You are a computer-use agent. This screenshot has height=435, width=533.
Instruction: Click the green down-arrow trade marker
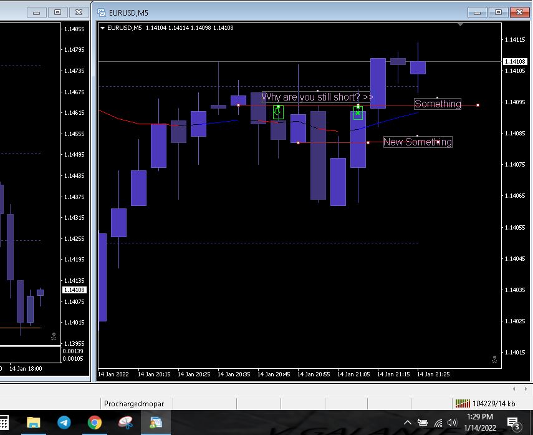(278, 112)
